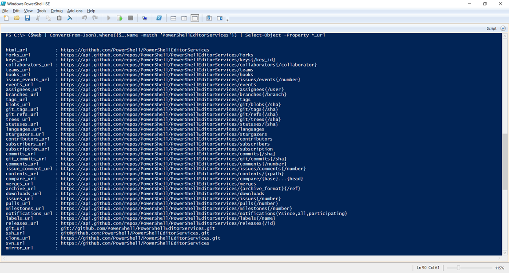Toggle Show Script Pane Maximized
The width and height of the screenshot is (509, 273).
195,18
